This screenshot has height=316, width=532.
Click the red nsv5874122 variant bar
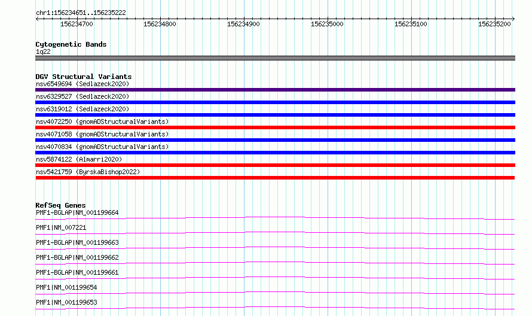tap(275, 165)
